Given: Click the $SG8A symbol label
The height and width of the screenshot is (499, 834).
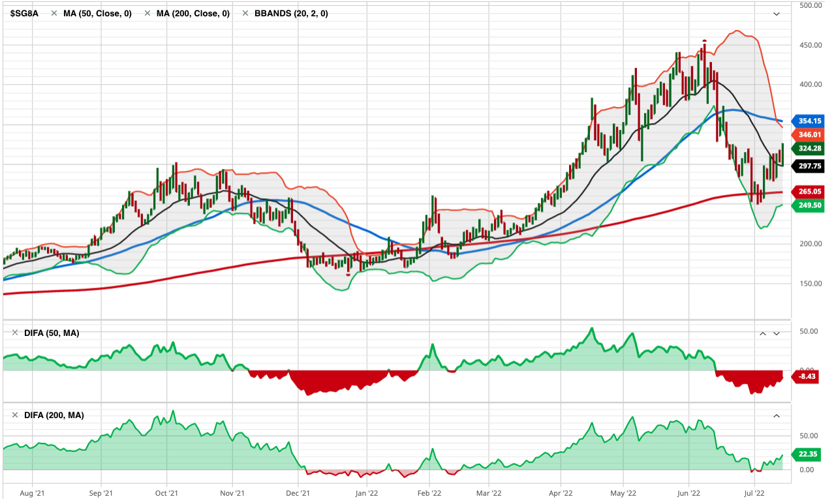Looking at the screenshot, I should click(x=24, y=14).
